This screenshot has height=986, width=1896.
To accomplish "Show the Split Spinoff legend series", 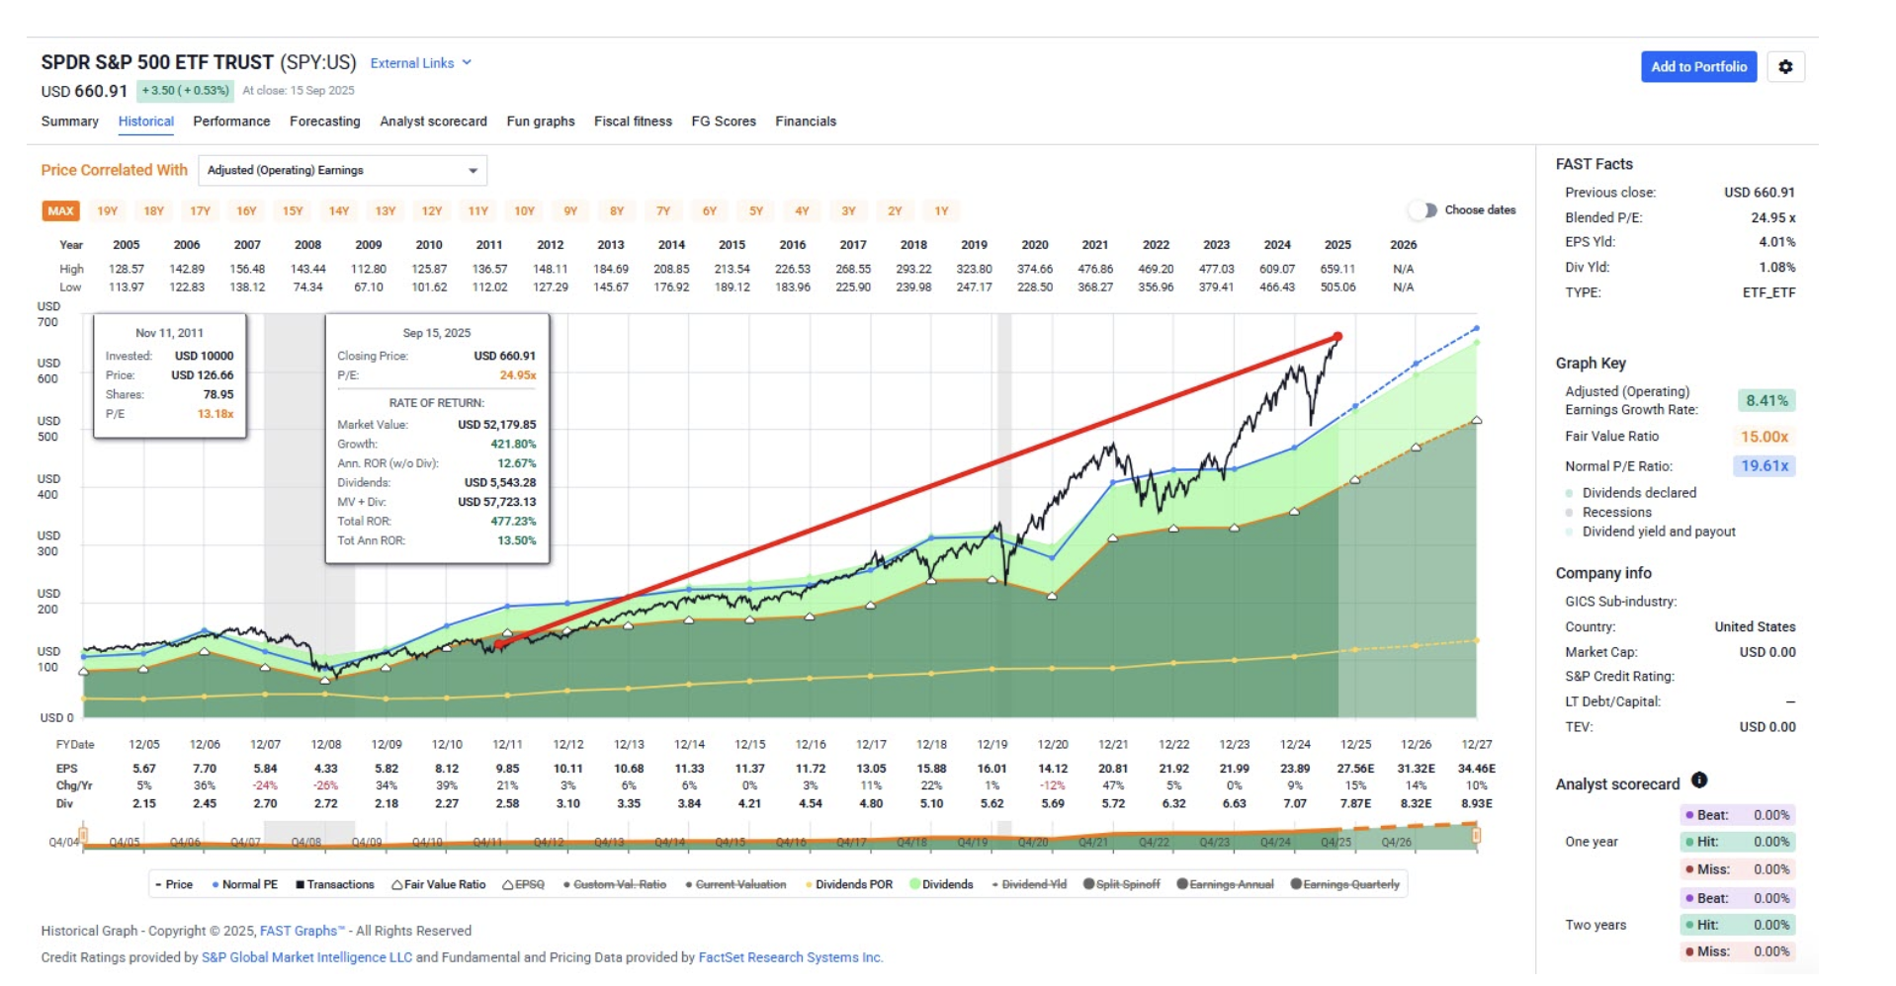I will click(1121, 885).
